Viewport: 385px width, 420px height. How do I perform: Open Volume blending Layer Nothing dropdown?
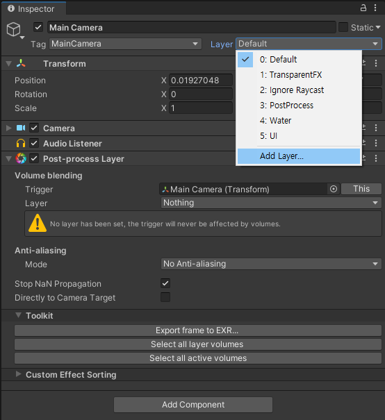271,203
